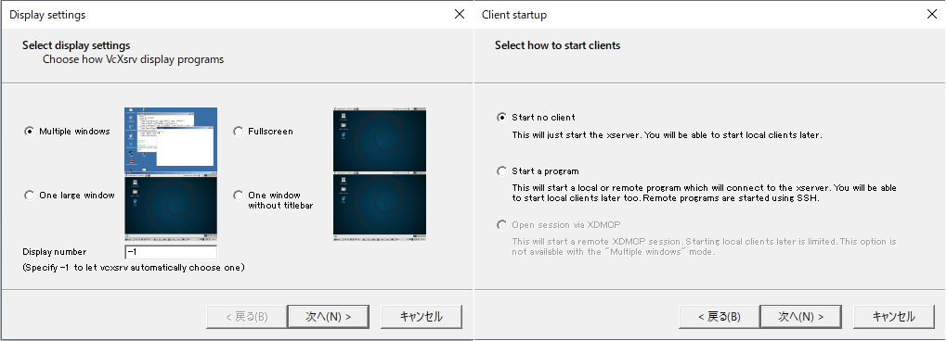Click 戻る(B) in Client startup dialog
Image resolution: width=947 pixels, height=341 pixels.
tap(719, 316)
